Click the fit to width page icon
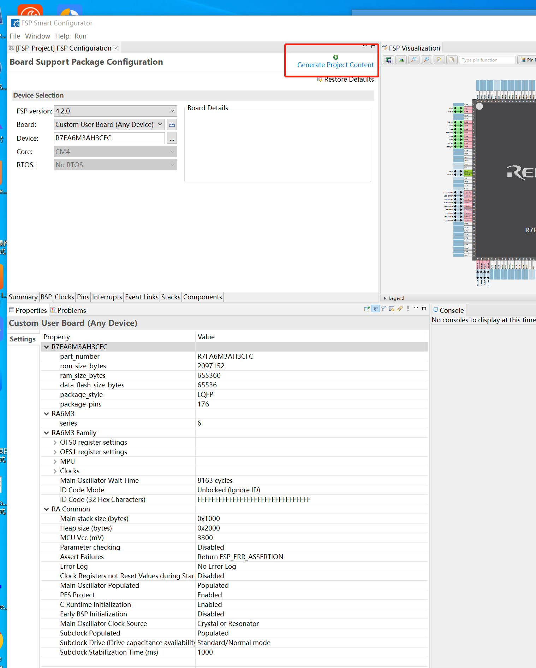Image resolution: width=536 pixels, height=668 pixels. 452,60
